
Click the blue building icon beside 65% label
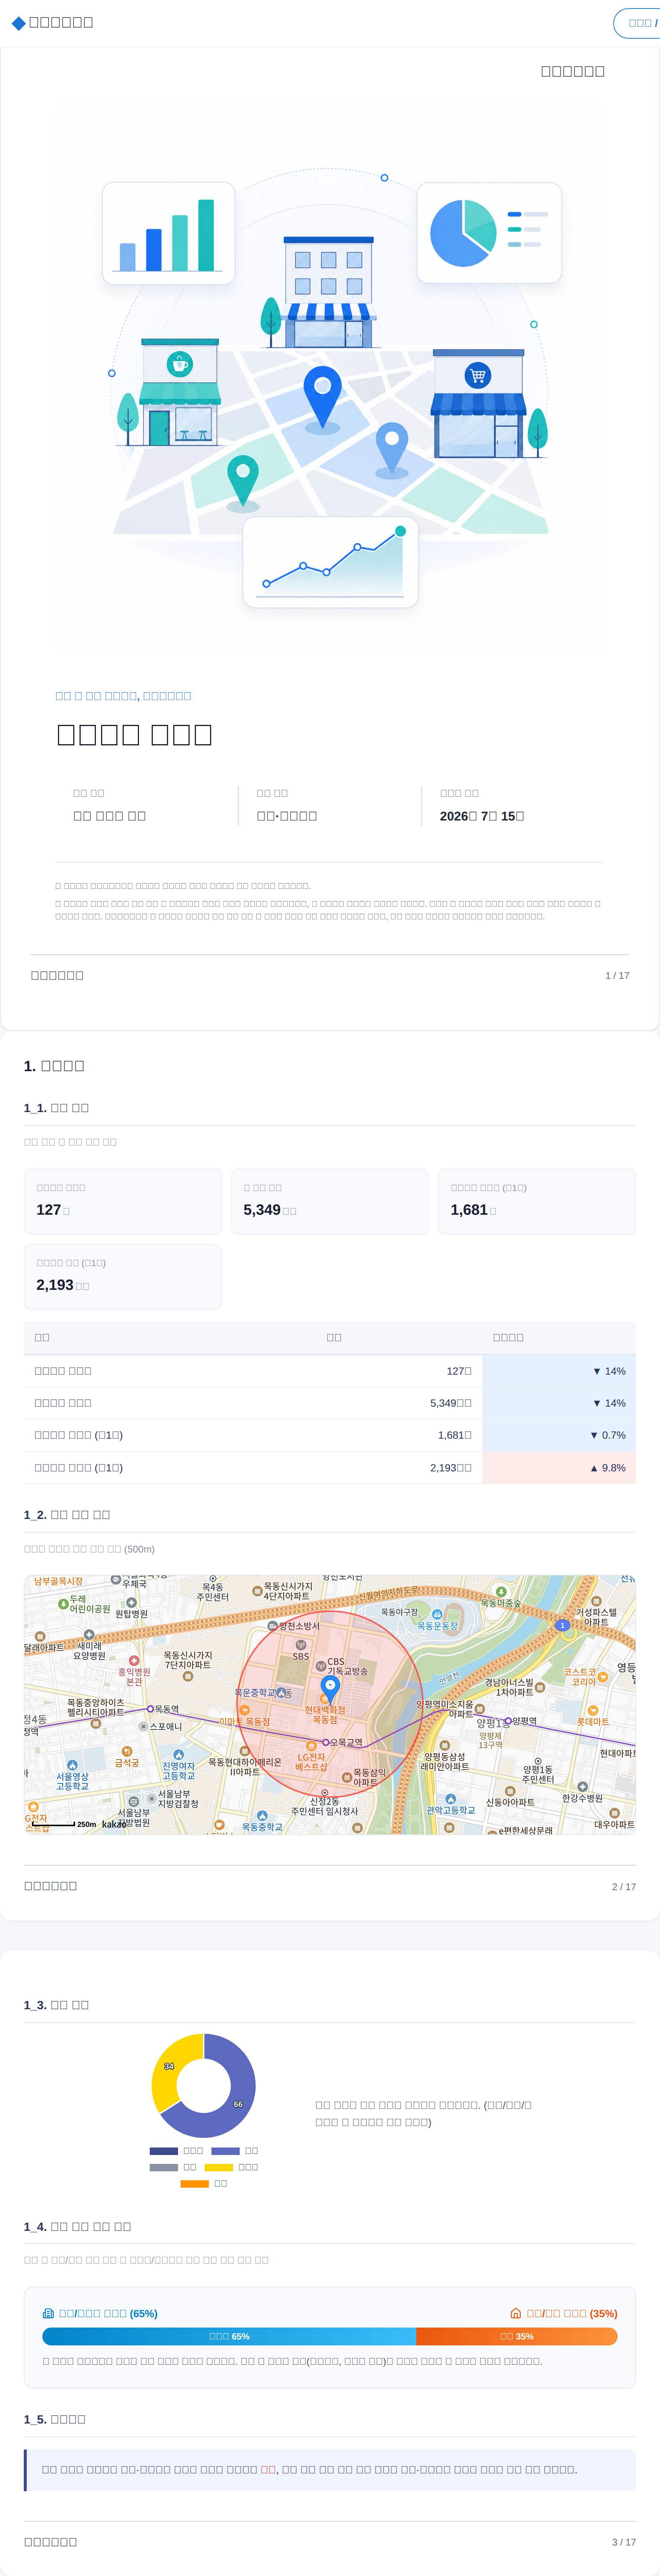coord(48,2313)
